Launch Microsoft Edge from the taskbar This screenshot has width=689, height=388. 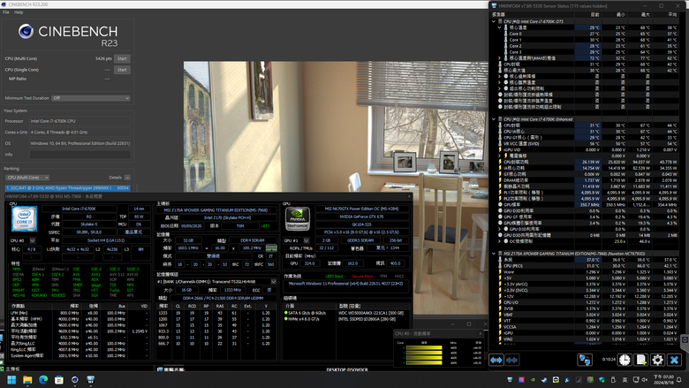[43, 380]
